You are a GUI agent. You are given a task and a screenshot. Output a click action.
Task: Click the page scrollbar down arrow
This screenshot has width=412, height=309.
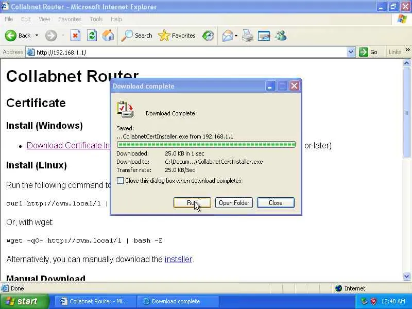[406, 276]
